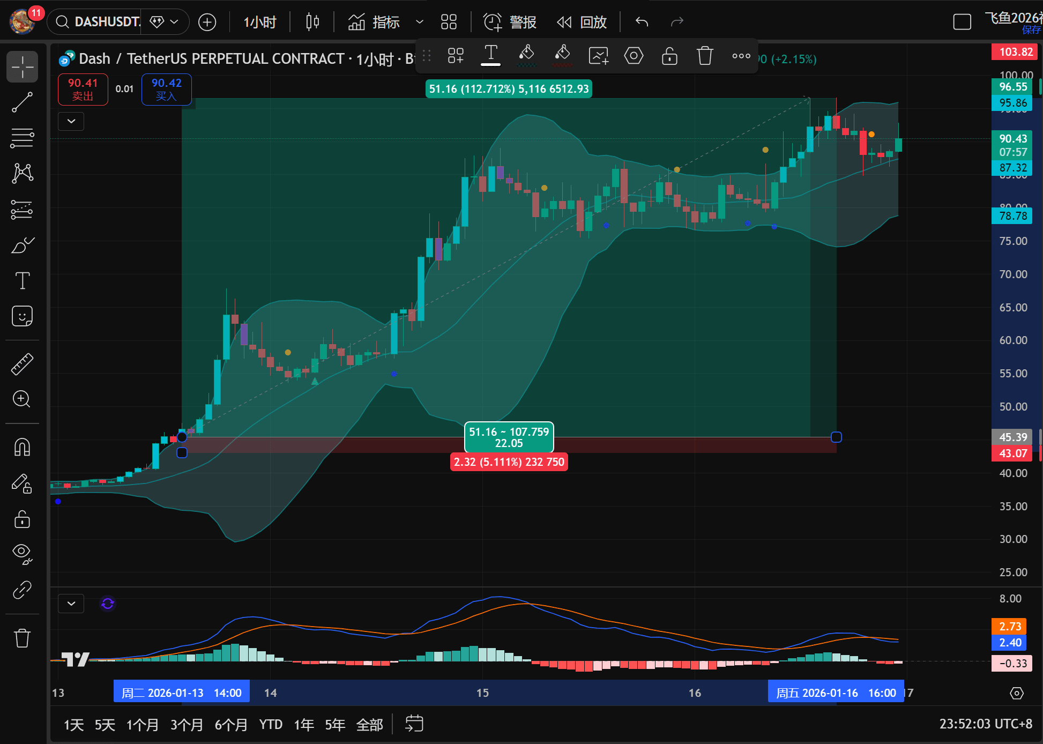Screen dimensions: 1043x744
Task: Open settings for selected position drawing
Action: [634, 56]
